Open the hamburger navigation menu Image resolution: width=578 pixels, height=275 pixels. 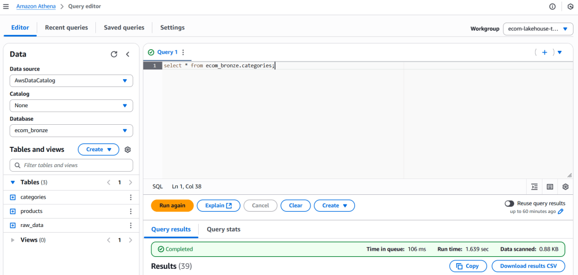click(6, 6)
